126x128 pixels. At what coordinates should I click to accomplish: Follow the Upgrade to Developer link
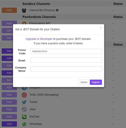pyautogui.click(x=39, y=39)
